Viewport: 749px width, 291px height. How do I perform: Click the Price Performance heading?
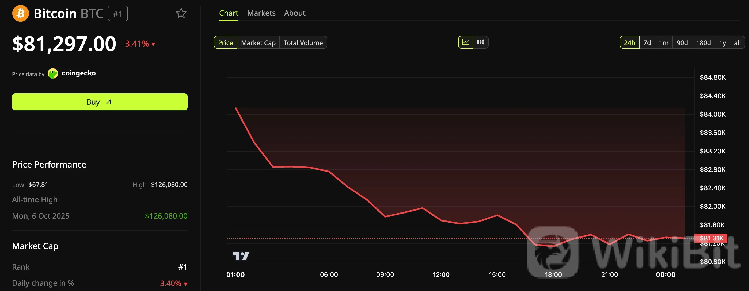click(x=49, y=164)
